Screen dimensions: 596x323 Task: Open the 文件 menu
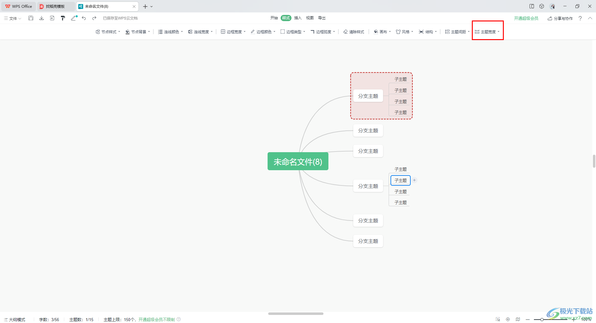tap(12, 18)
